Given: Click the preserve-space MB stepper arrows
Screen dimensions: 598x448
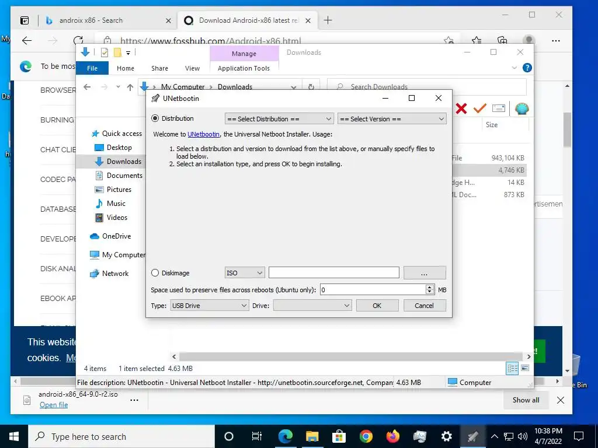Looking at the screenshot, I should [x=429, y=289].
